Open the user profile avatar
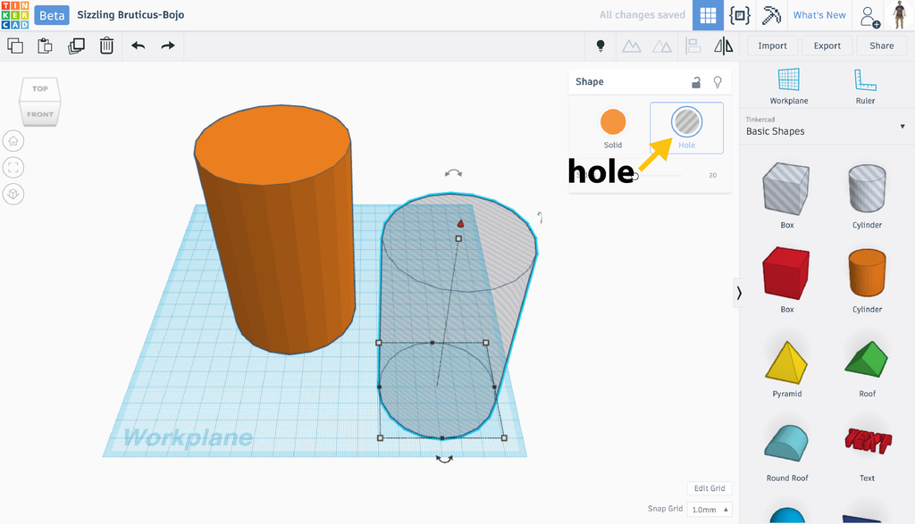Image resolution: width=915 pixels, height=524 pixels. point(899,15)
